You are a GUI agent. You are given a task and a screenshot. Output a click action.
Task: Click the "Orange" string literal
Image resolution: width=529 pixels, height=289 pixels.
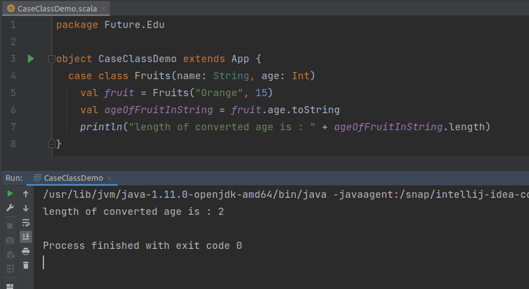(219, 93)
